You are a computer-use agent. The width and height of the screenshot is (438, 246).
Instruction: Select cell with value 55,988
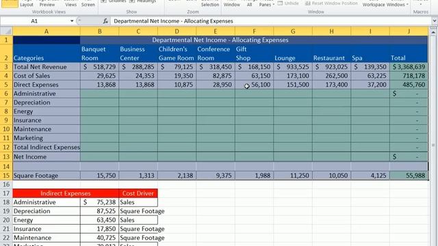[409, 176]
